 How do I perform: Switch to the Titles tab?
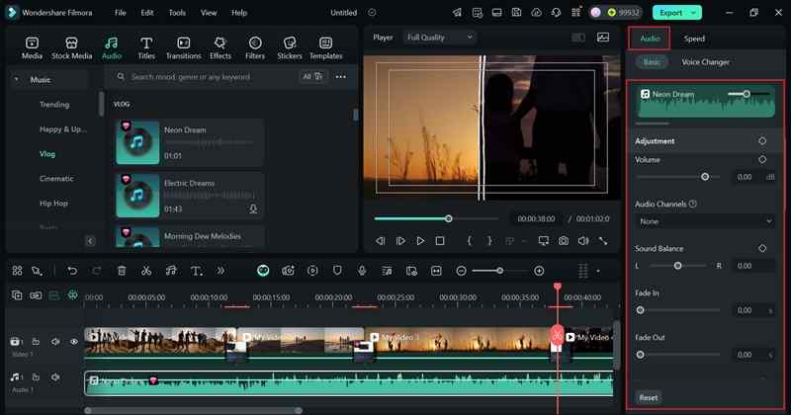tap(146, 48)
